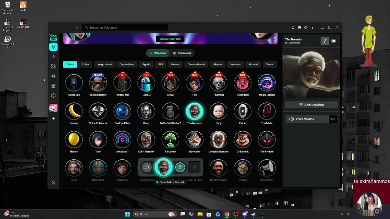This screenshot has width=390, height=219.
Task: Show hidden system tray icons
Action: pos(341,214)
